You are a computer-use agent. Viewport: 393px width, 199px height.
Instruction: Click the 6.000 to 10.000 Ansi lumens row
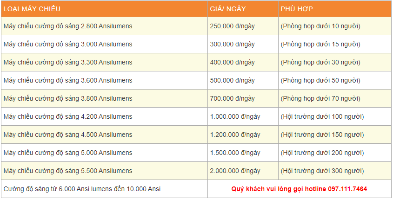[x=82, y=189]
